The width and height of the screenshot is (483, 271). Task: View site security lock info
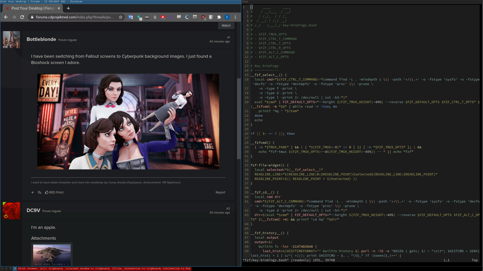pyautogui.click(x=32, y=17)
